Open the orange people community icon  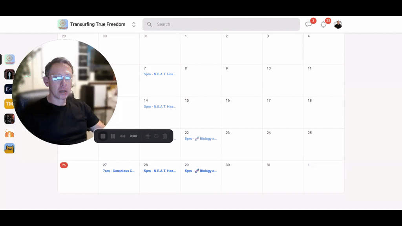[9, 133]
